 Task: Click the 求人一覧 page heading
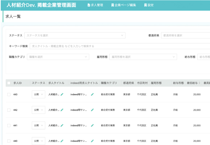pos(13,17)
